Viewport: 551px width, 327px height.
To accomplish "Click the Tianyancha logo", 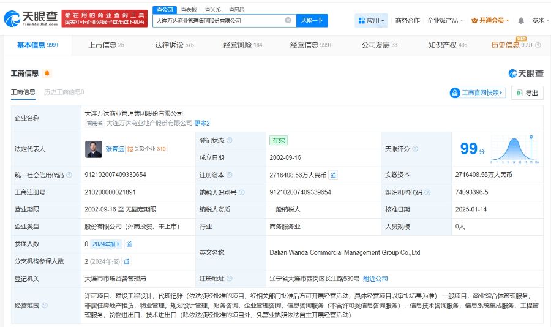I will (31, 19).
